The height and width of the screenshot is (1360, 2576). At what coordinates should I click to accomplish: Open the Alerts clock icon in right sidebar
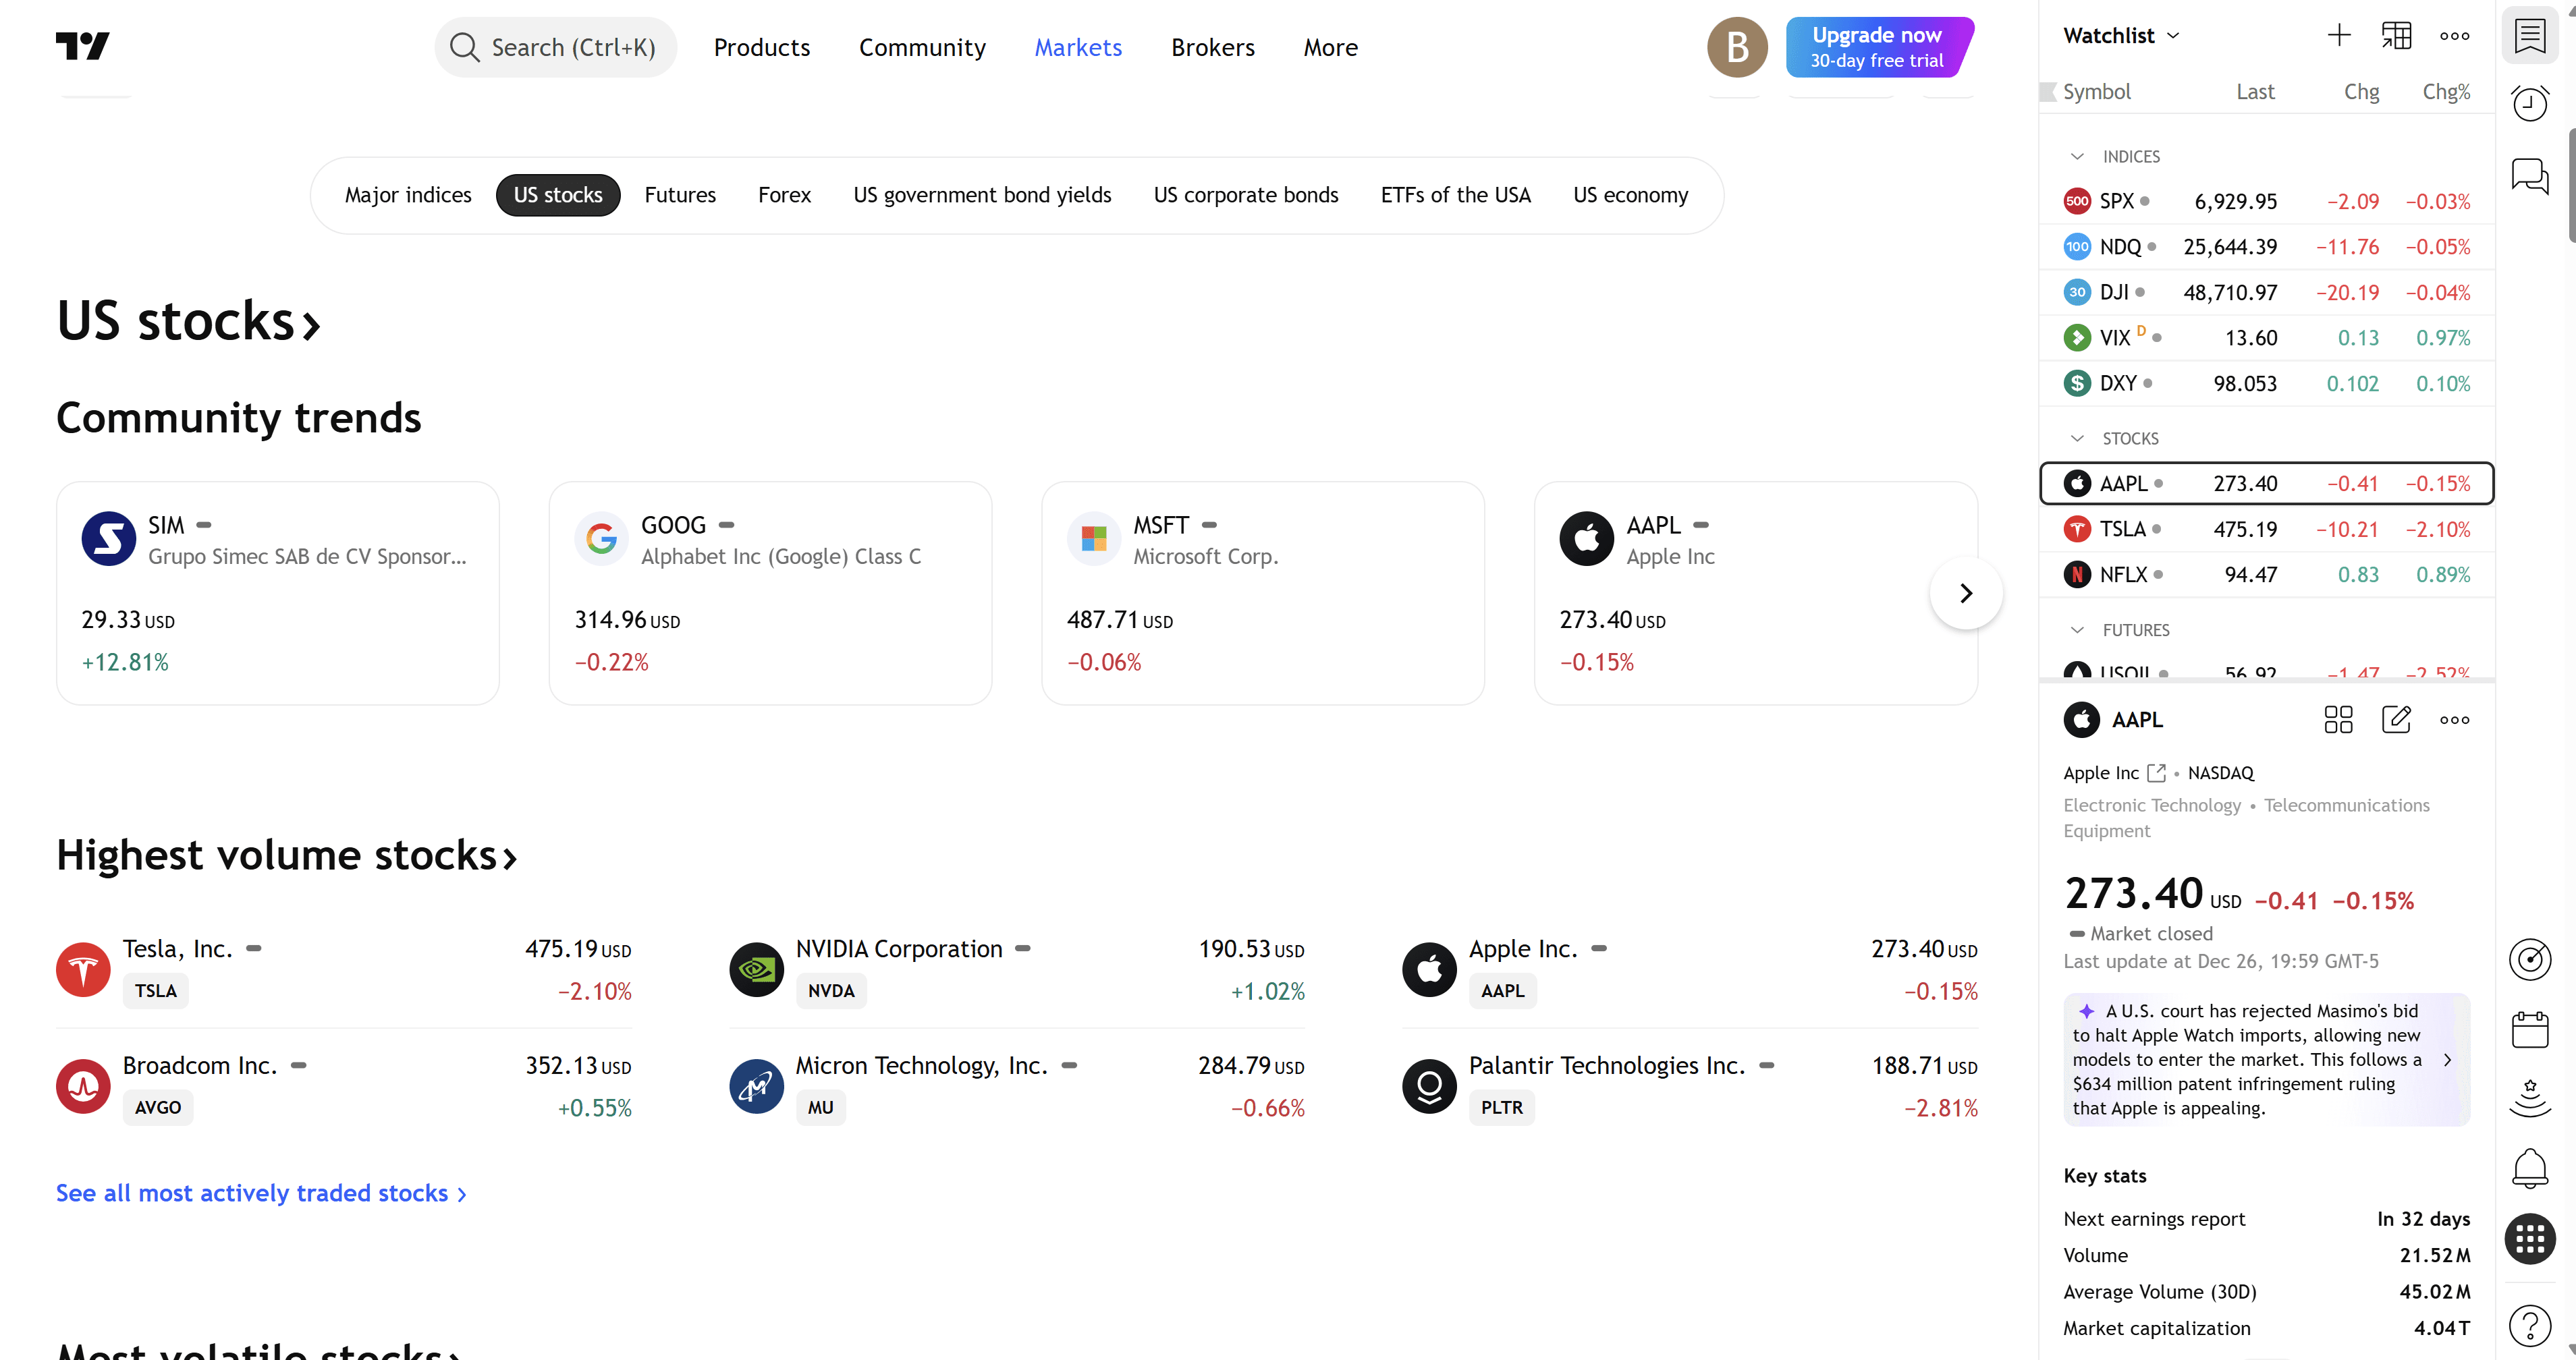tap(2529, 104)
